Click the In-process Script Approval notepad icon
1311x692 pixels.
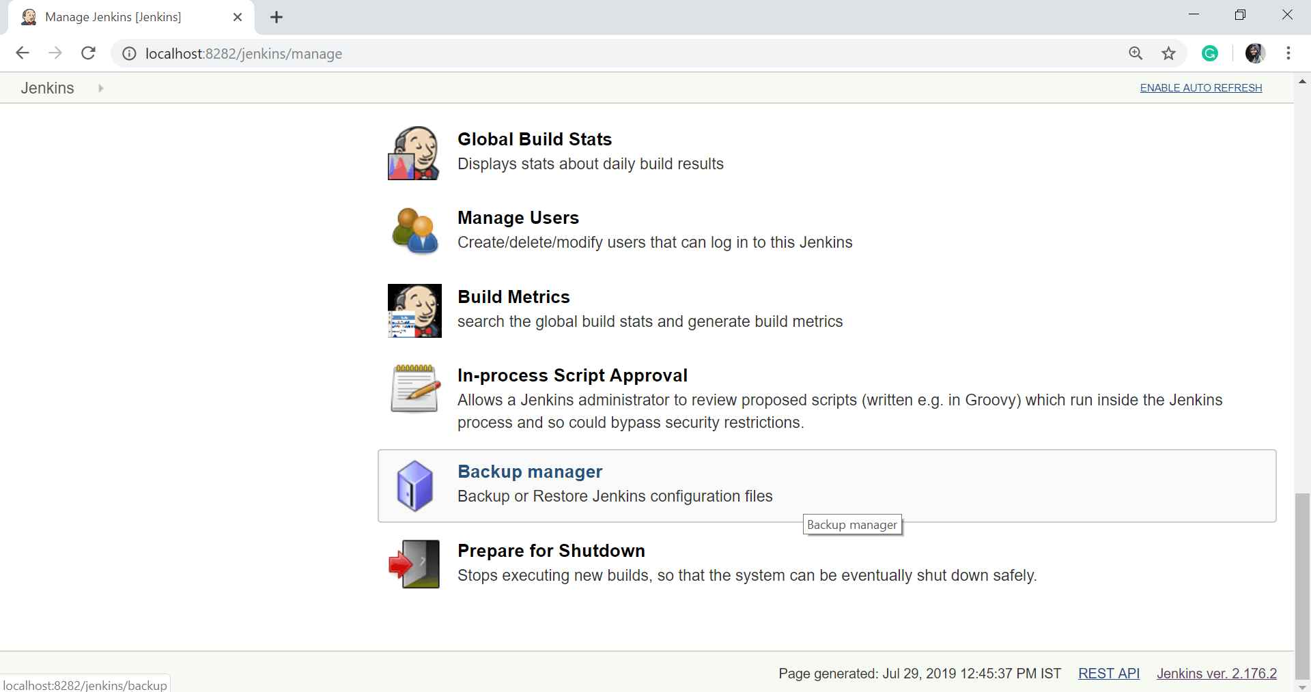click(414, 388)
